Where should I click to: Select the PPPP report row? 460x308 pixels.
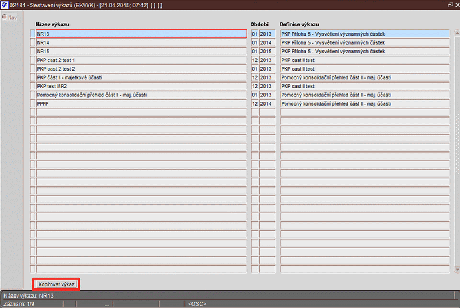tap(141, 104)
